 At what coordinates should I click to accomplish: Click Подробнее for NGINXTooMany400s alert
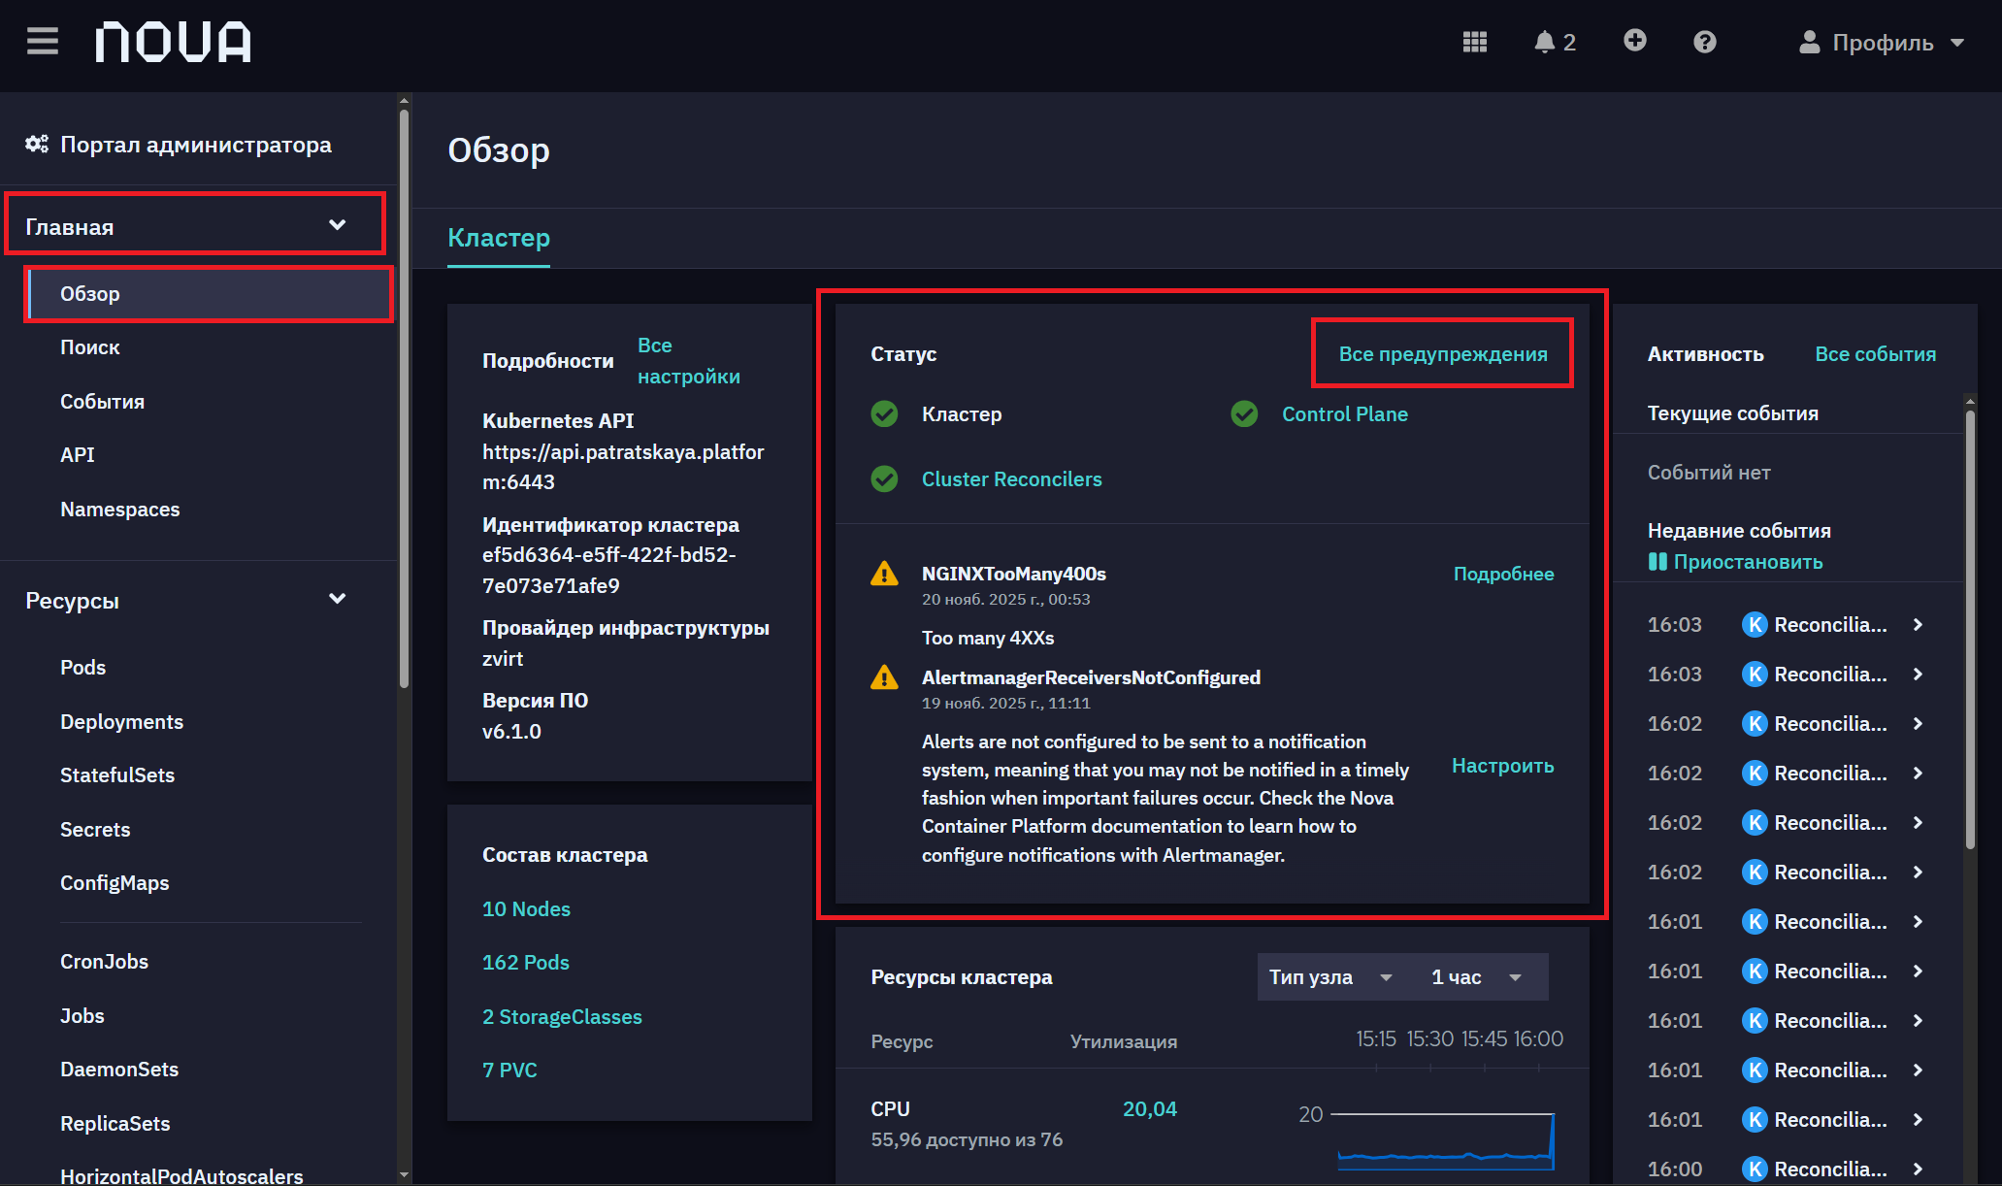point(1503,574)
